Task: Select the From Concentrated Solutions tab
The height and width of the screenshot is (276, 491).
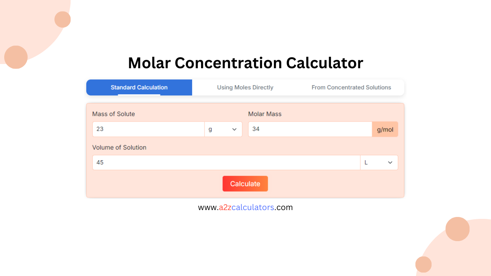Action: click(351, 87)
